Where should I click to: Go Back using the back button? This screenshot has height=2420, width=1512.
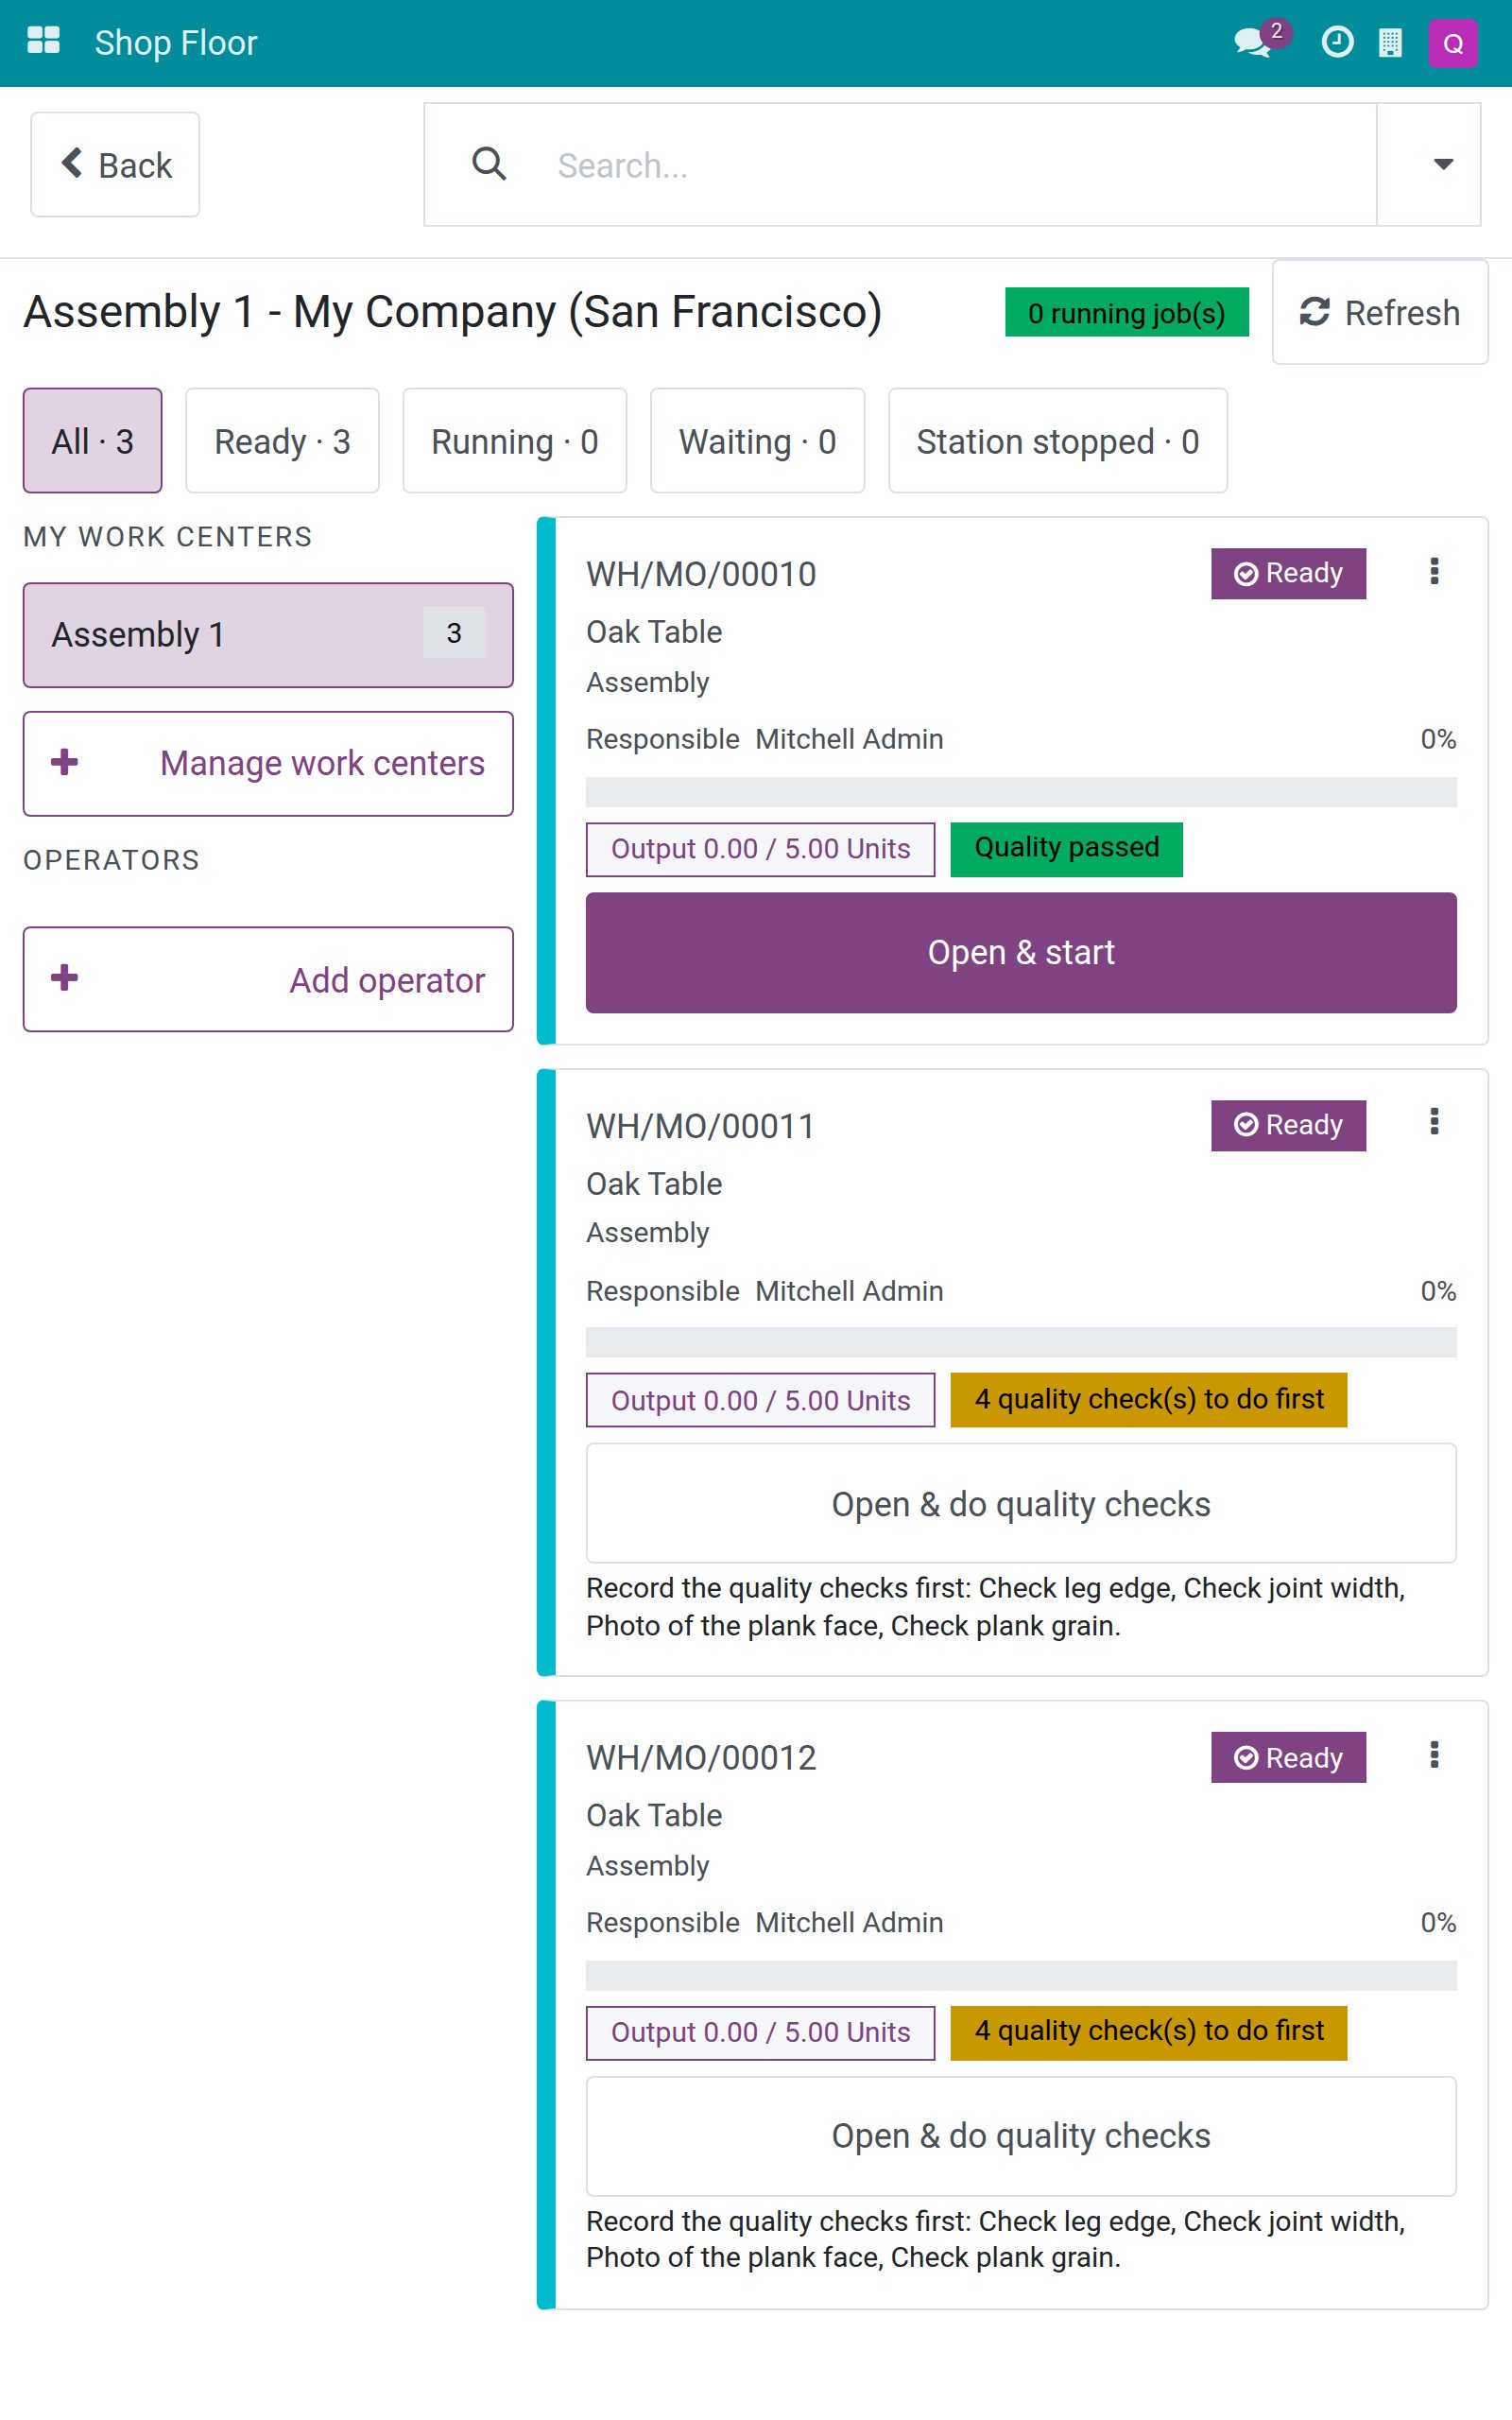tap(115, 164)
